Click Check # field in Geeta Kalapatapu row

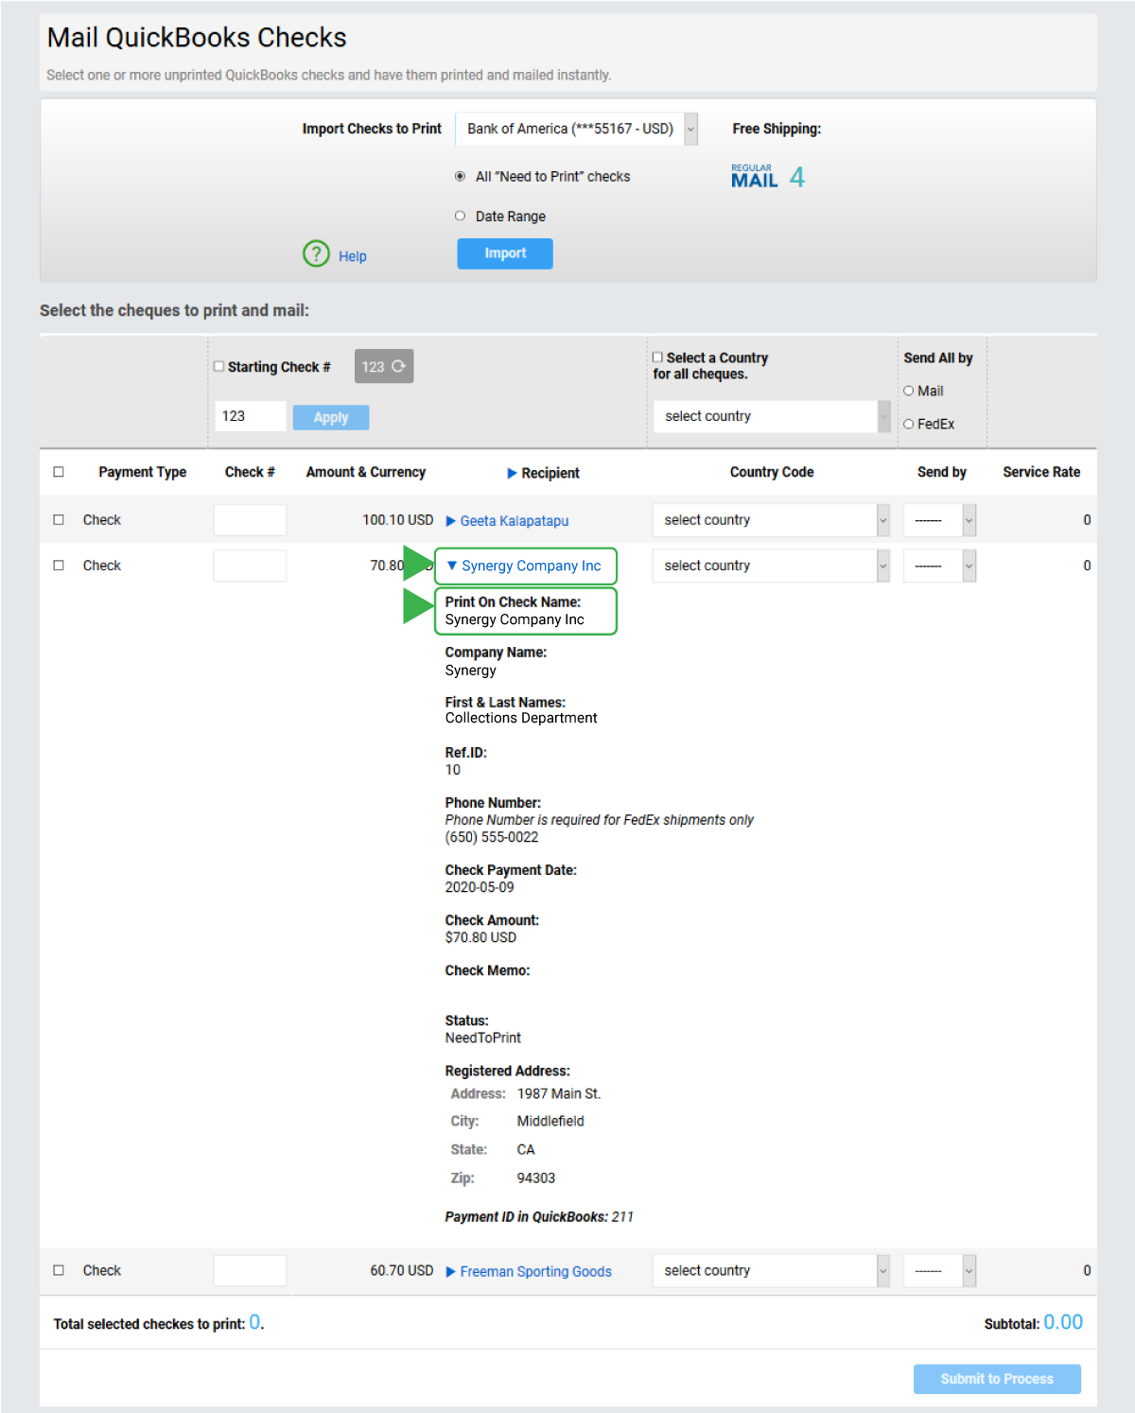click(250, 520)
